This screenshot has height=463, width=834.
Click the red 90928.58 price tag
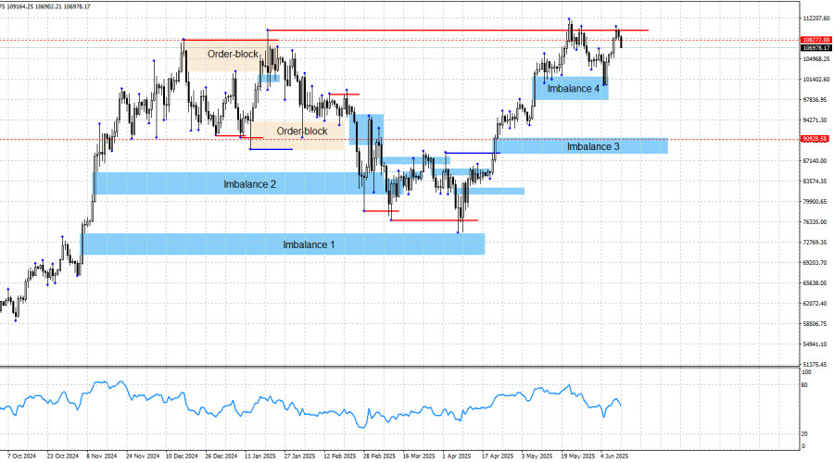point(815,139)
